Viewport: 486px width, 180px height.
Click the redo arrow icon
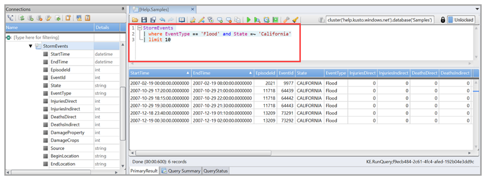click(x=171, y=20)
